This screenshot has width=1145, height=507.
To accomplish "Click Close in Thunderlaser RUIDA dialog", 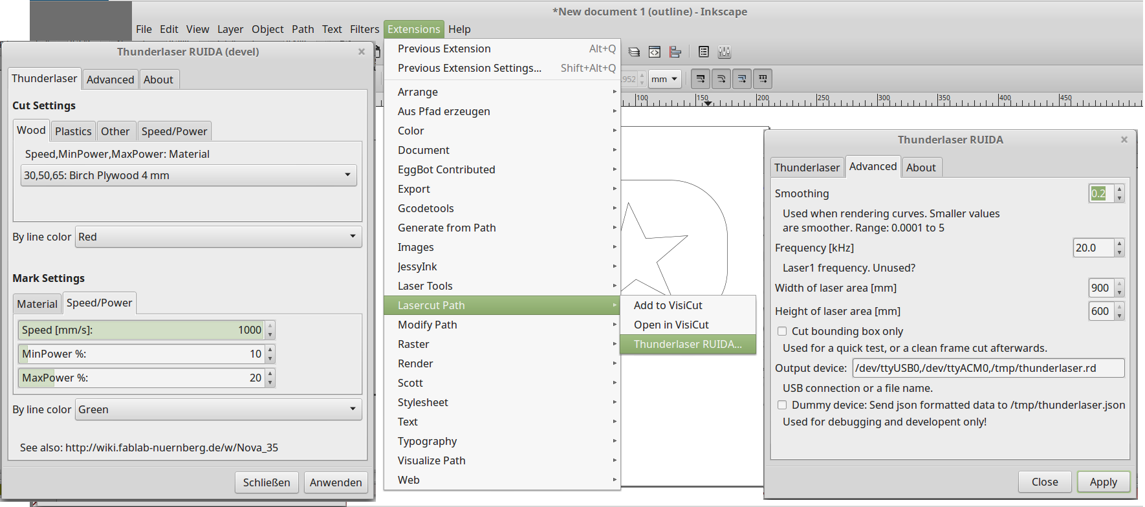I will [1045, 482].
